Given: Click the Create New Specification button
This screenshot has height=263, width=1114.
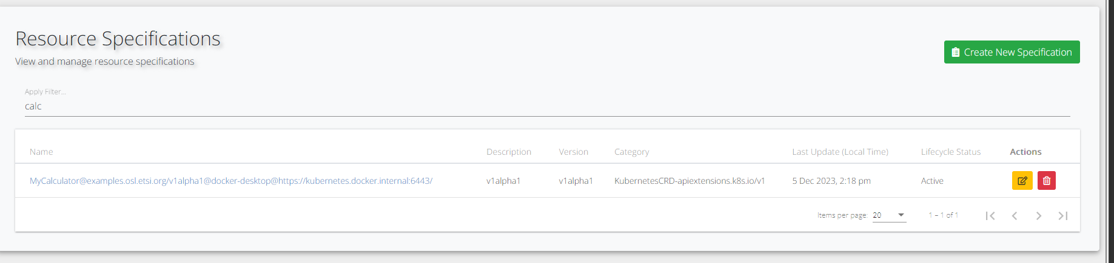Looking at the screenshot, I should pos(1012,52).
